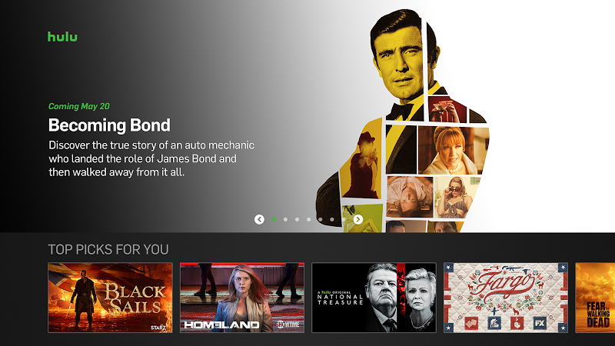Choose National Treasure Hulu original tile
This screenshot has width=615, height=346.
tap(374, 298)
